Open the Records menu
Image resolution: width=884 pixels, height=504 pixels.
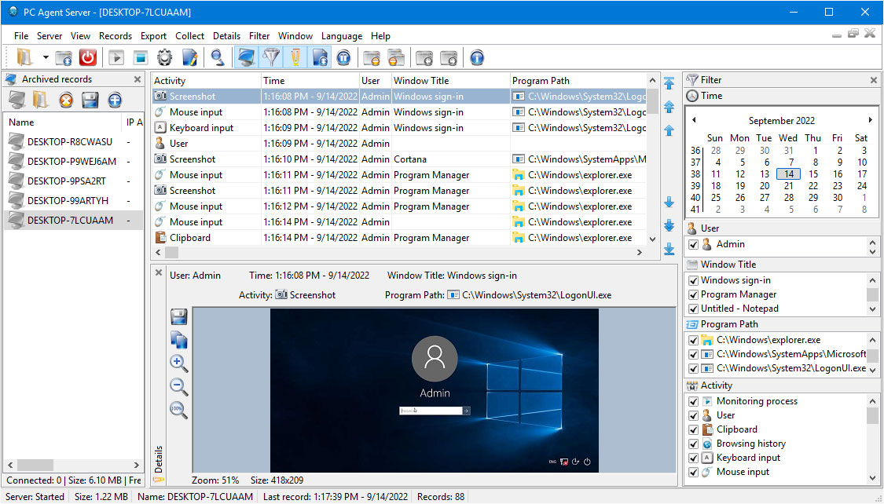click(x=116, y=36)
